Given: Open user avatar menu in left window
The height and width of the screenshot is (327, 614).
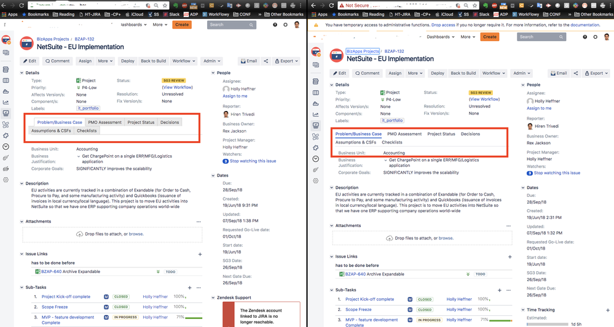Looking at the screenshot, I should pyautogui.click(x=297, y=25).
